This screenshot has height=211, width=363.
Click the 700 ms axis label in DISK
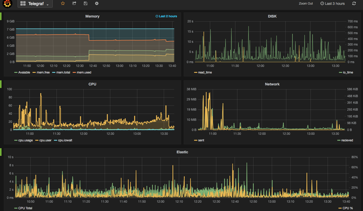[353, 21]
